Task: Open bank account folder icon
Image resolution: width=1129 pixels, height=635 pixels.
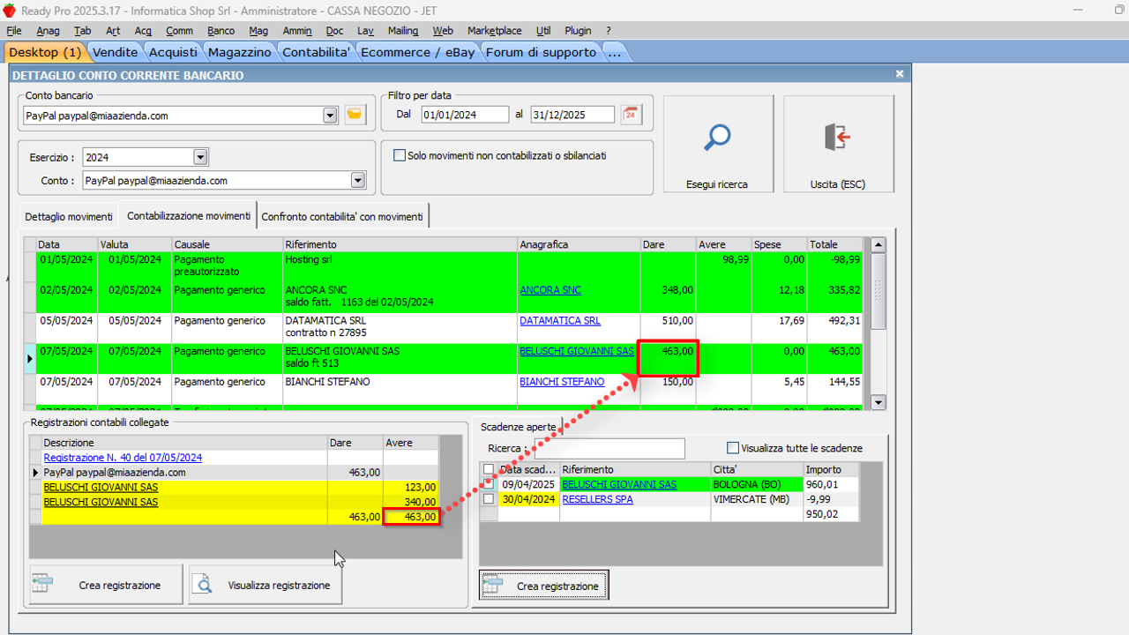Action: (x=355, y=115)
